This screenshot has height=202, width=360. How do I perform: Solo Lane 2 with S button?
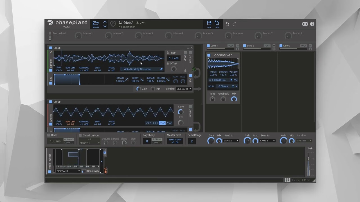coord(274,49)
